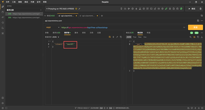Click the green 200 status badge
205x110 pixels.
pyautogui.click(x=196, y=33)
